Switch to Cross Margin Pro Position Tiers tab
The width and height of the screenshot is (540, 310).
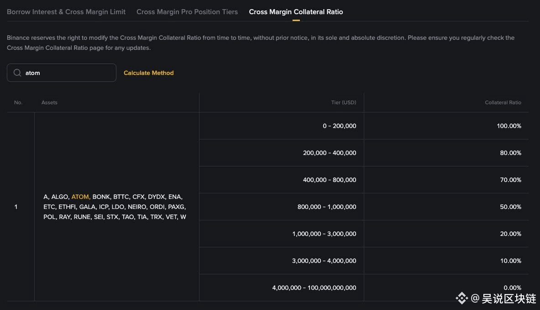tap(187, 12)
